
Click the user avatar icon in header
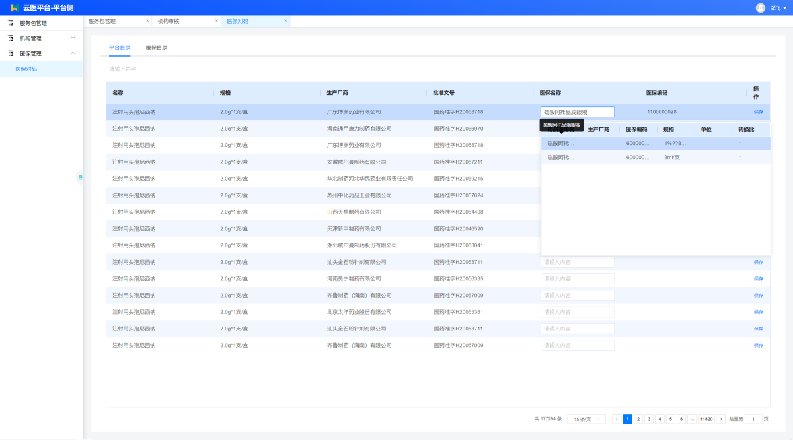760,8
